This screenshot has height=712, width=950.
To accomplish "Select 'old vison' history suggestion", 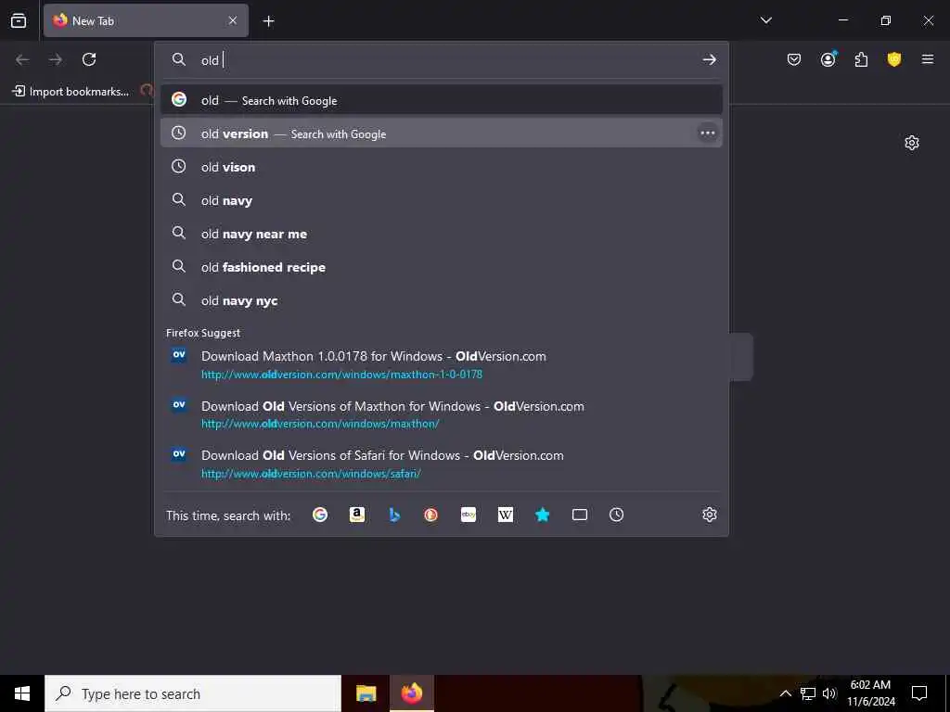I will pos(441,167).
